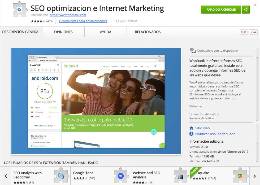Click the share icon next to Añadido a Chrome

click(x=246, y=10)
